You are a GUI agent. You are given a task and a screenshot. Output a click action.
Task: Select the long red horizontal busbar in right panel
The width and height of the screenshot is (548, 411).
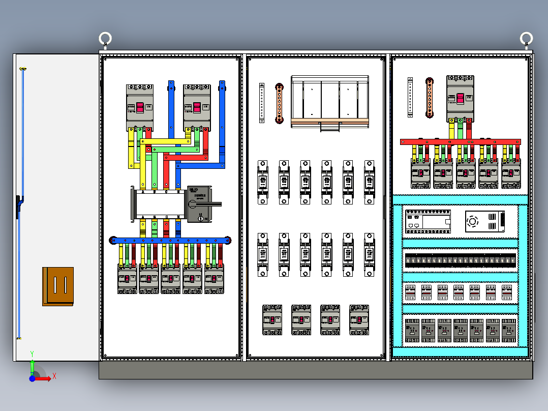[x=461, y=142]
